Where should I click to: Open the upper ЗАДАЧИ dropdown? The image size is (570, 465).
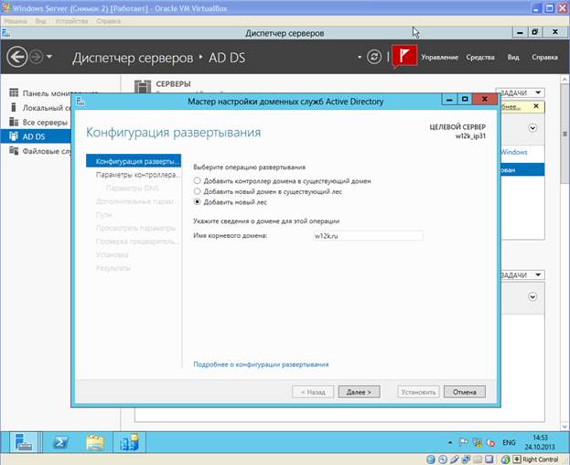pyautogui.click(x=521, y=93)
